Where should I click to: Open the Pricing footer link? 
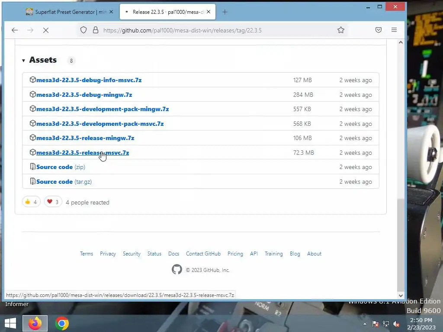point(235,253)
